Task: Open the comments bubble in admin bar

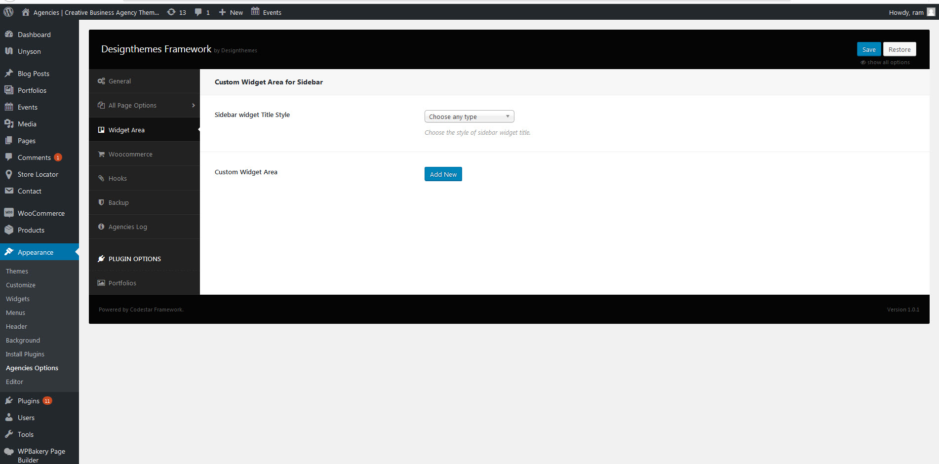Action: click(x=198, y=11)
